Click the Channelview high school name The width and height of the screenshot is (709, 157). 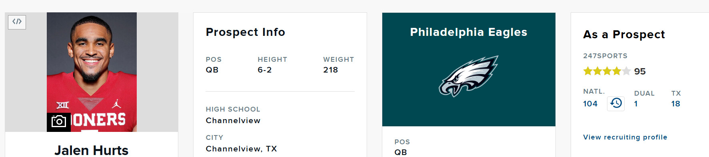point(233,120)
